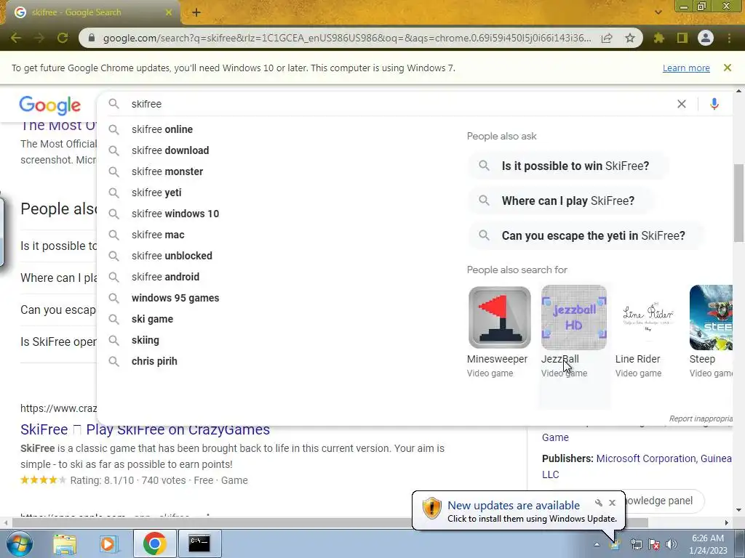Click the vertical page scrollbar thumb

coord(738,202)
